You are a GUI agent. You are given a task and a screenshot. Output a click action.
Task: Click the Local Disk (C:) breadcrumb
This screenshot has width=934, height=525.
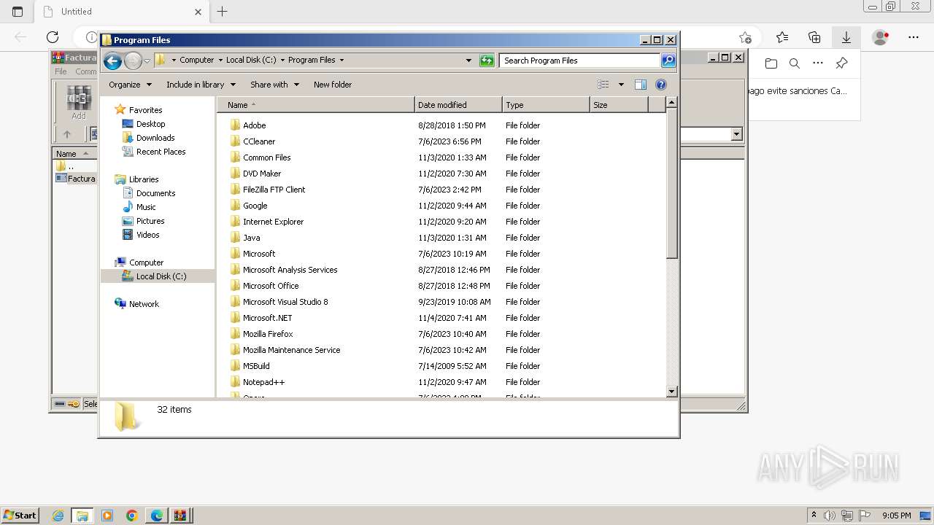(x=251, y=61)
